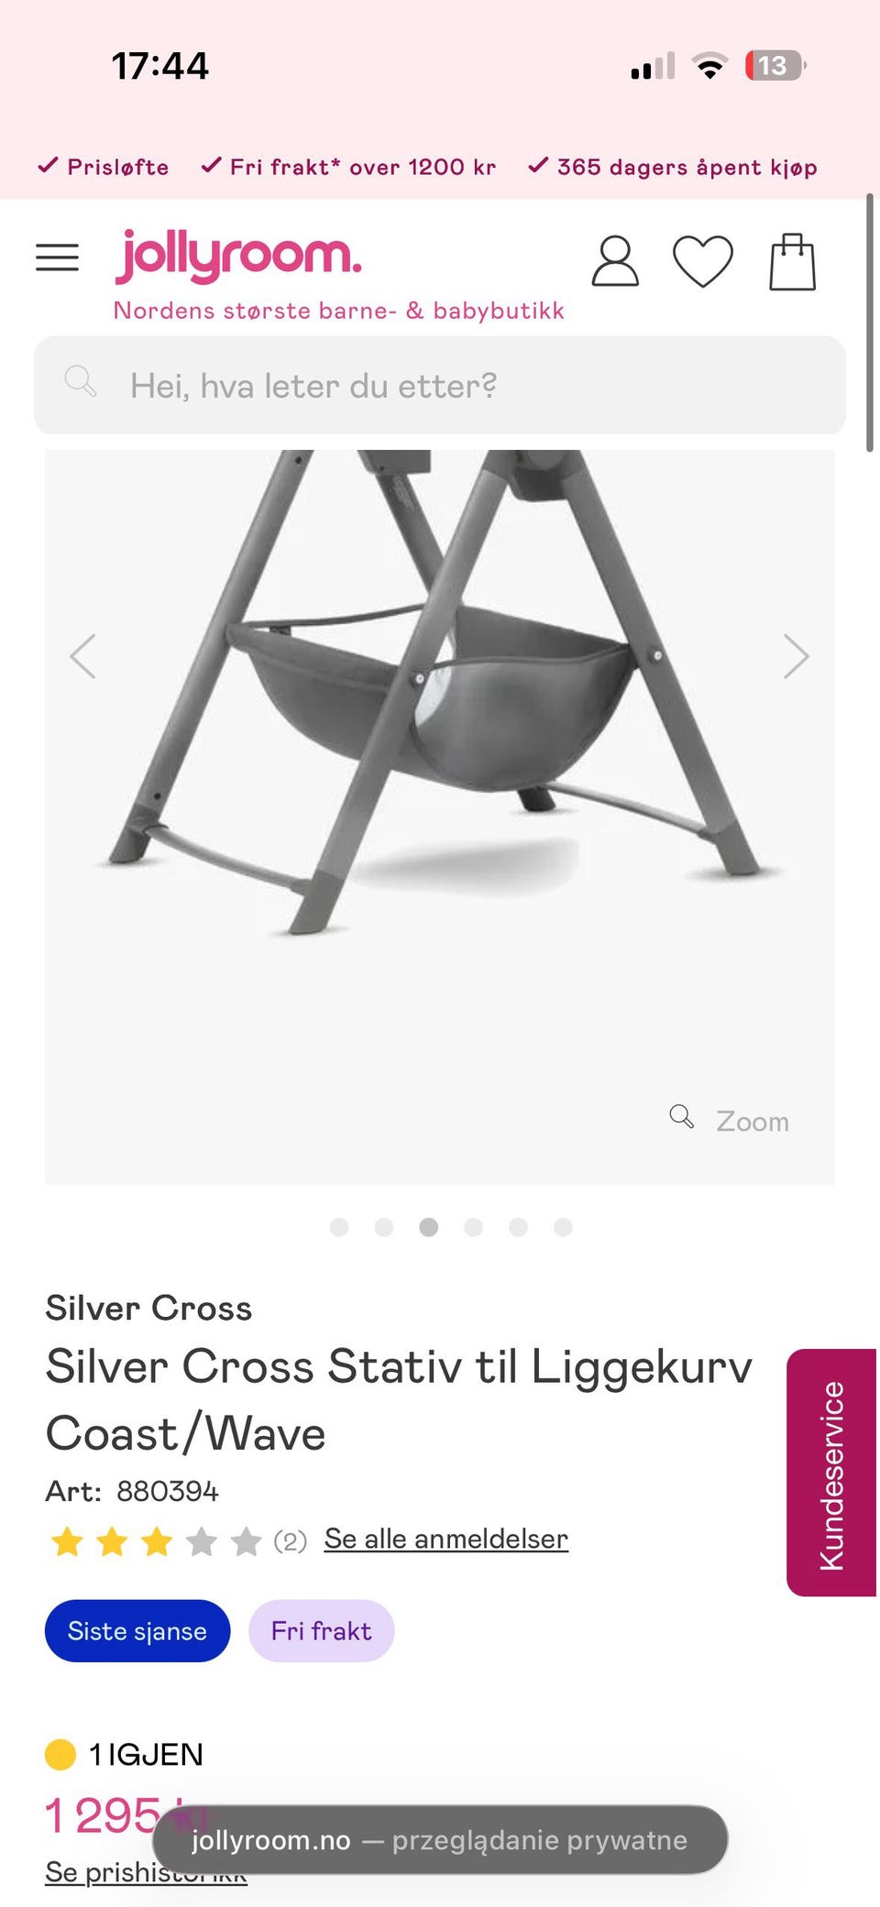Tap the search magnifier icon

click(81, 380)
